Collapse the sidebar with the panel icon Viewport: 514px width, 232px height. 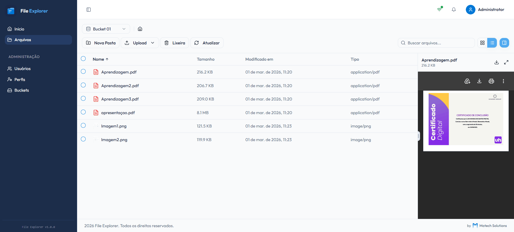[89, 10]
